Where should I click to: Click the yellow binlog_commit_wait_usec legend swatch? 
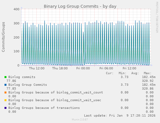pos(5,100)
